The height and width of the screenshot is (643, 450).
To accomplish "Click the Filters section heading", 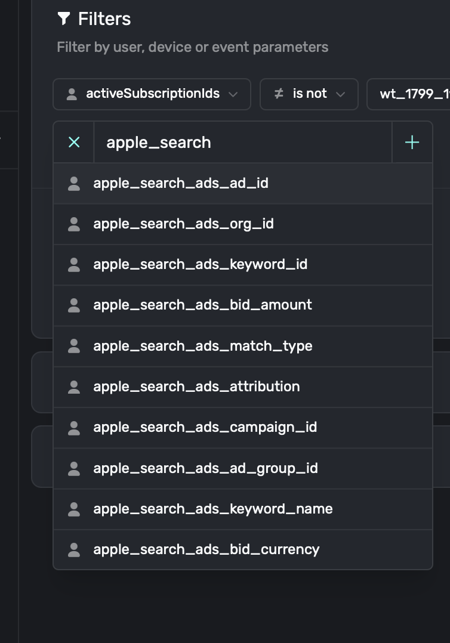I will 104,19.
